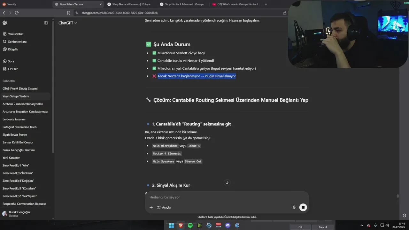Click the plus attach icon in composer
The width and height of the screenshot is (409, 230).
click(x=151, y=207)
